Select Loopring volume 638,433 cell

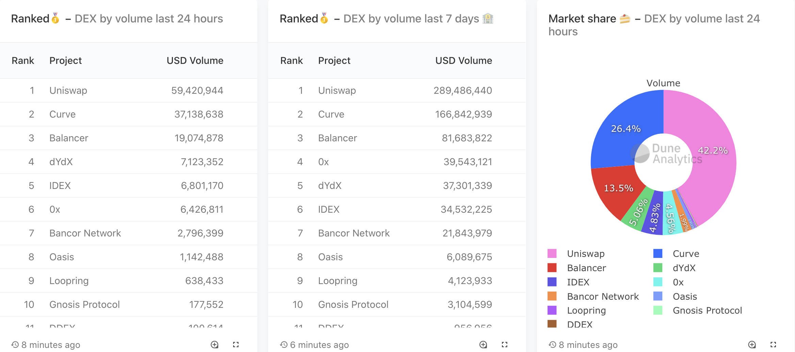[x=204, y=281]
